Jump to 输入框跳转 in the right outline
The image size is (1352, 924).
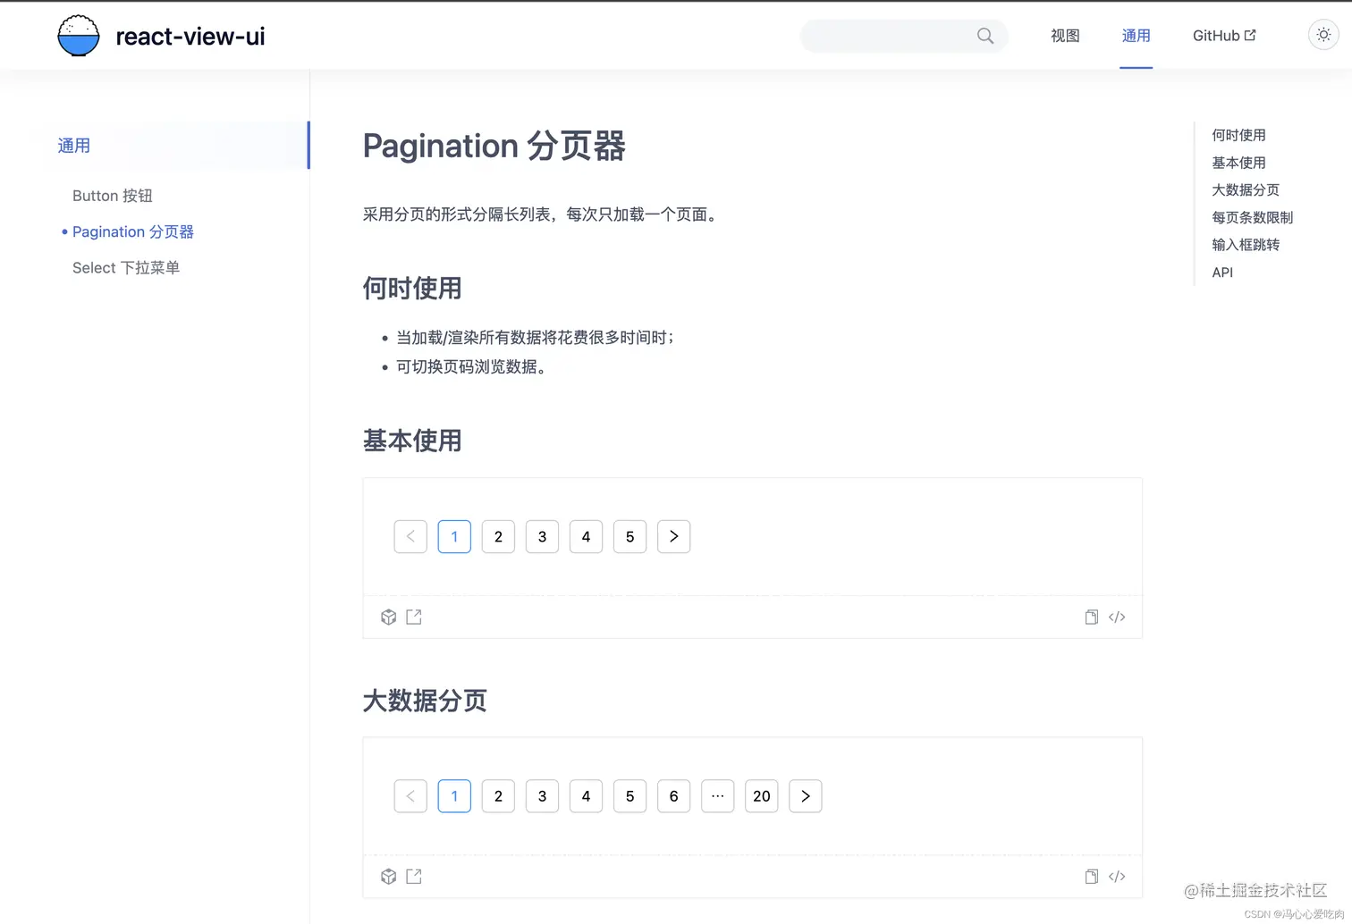pyautogui.click(x=1246, y=244)
